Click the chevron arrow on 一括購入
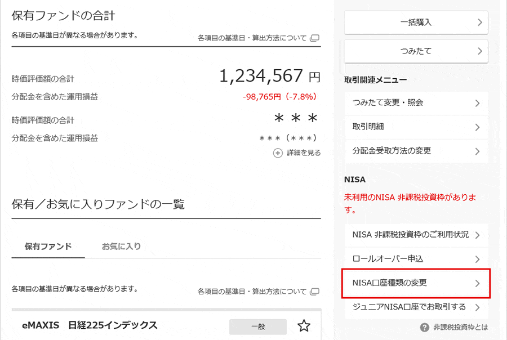 tap(479, 23)
